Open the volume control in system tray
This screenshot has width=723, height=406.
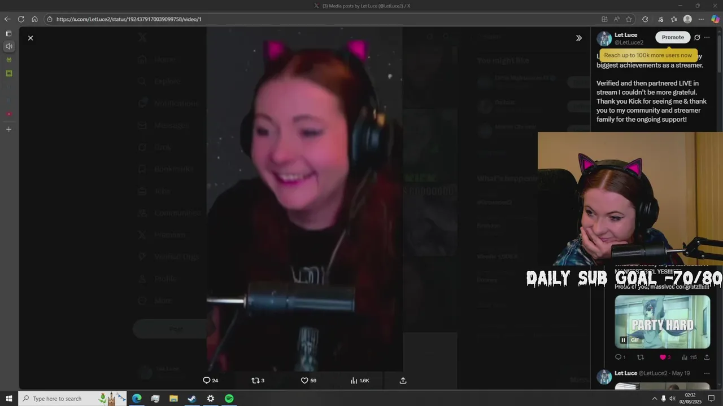point(672,399)
